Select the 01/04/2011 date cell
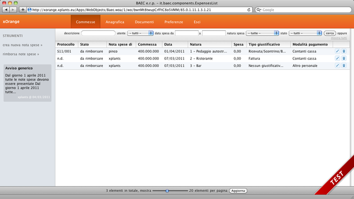 (x=174, y=51)
